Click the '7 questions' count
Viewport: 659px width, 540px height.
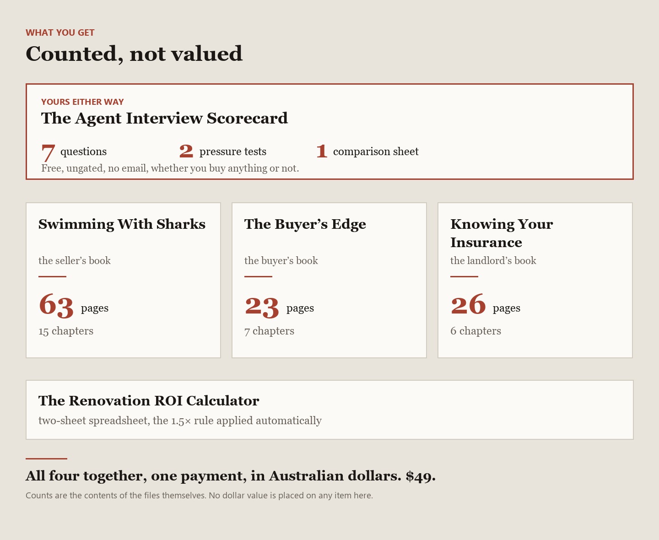click(x=74, y=152)
